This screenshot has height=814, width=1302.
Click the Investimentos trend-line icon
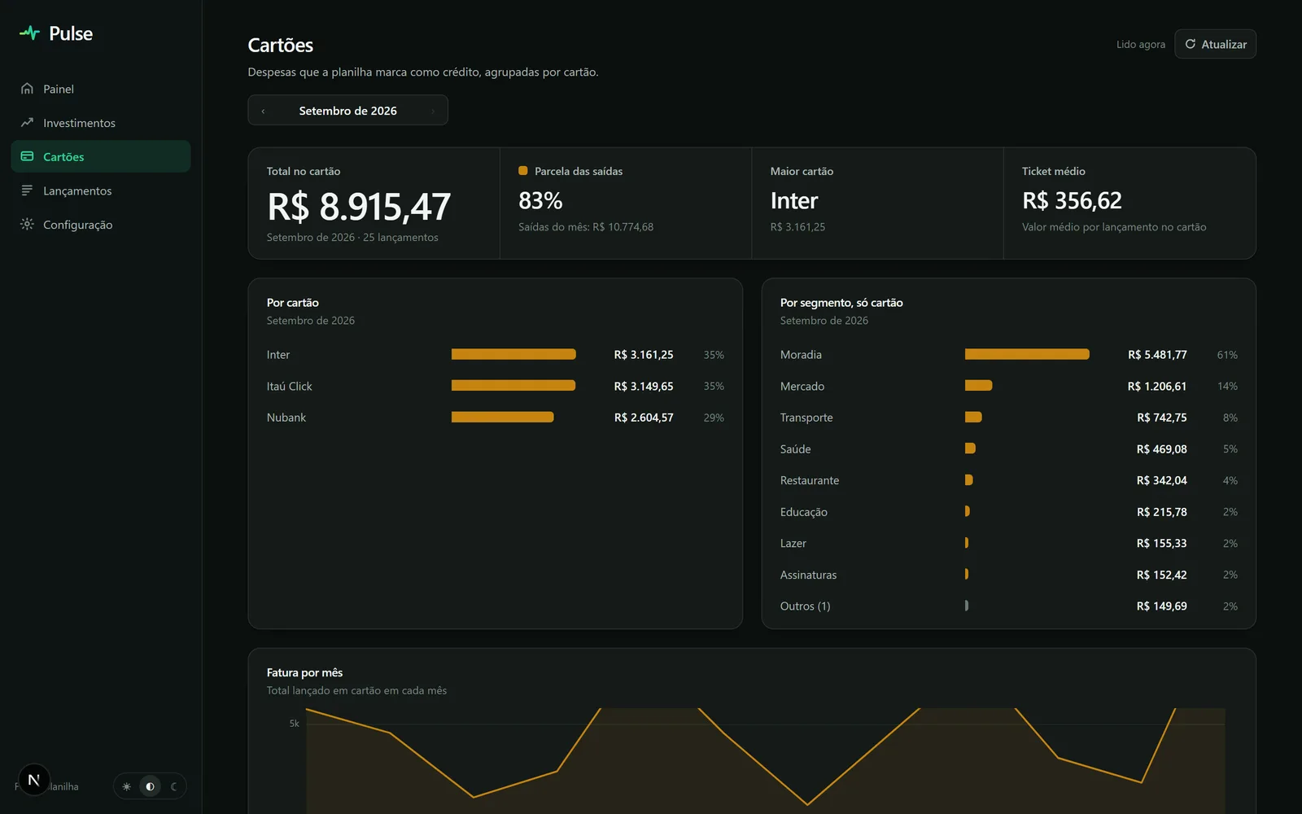coord(27,123)
